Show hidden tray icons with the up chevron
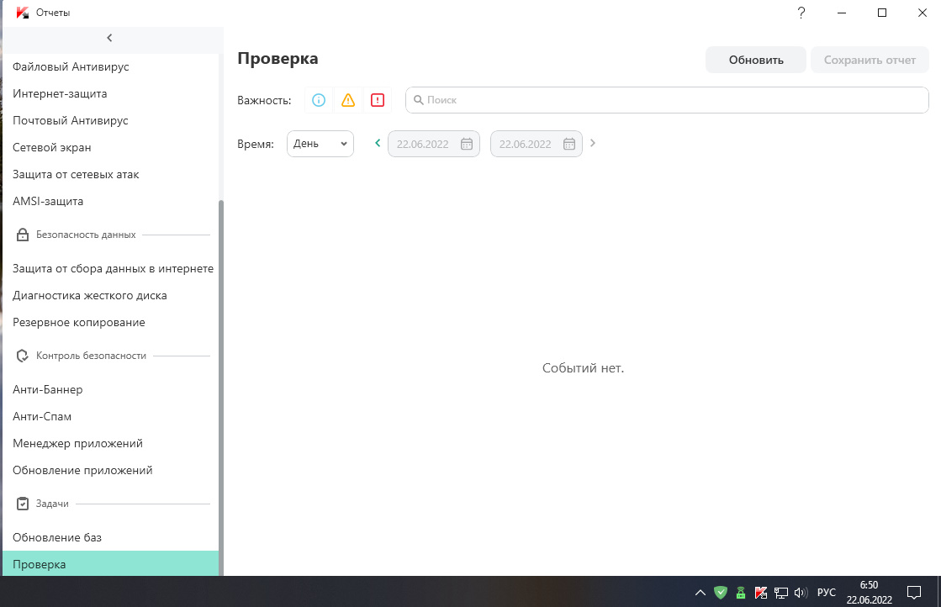The width and height of the screenshot is (941, 607). coord(700,593)
